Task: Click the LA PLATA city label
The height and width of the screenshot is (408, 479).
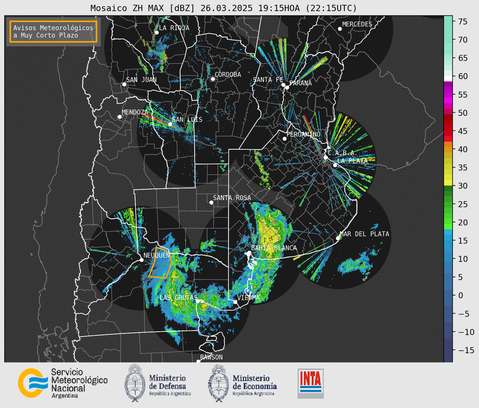Action: (x=352, y=161)
